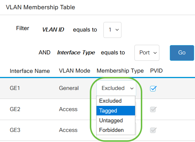The width and height of the screenshot is (195, 142).
Task: Click the General VLAN mode cell
Action: [69, 88]
